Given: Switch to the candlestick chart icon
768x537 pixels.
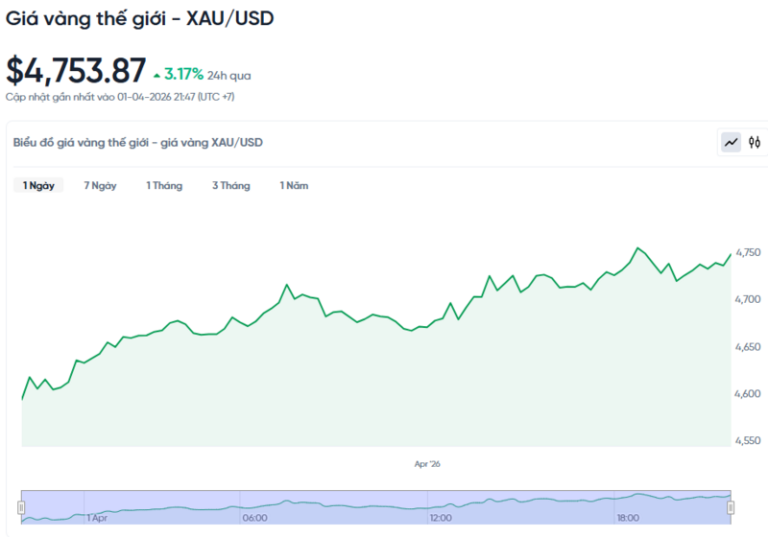Looking at the screenshot, I should [755, 143].
